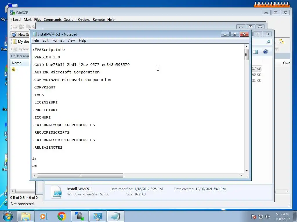
Task: Click the '#PSScriptInfo' line in Notepad
Action: (x=48, y=50)
